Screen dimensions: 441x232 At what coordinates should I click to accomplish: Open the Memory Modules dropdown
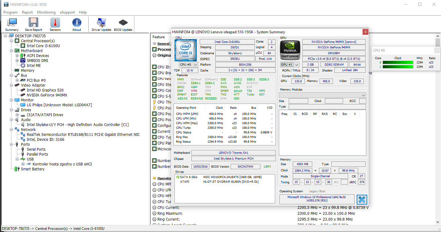[322, 95]
